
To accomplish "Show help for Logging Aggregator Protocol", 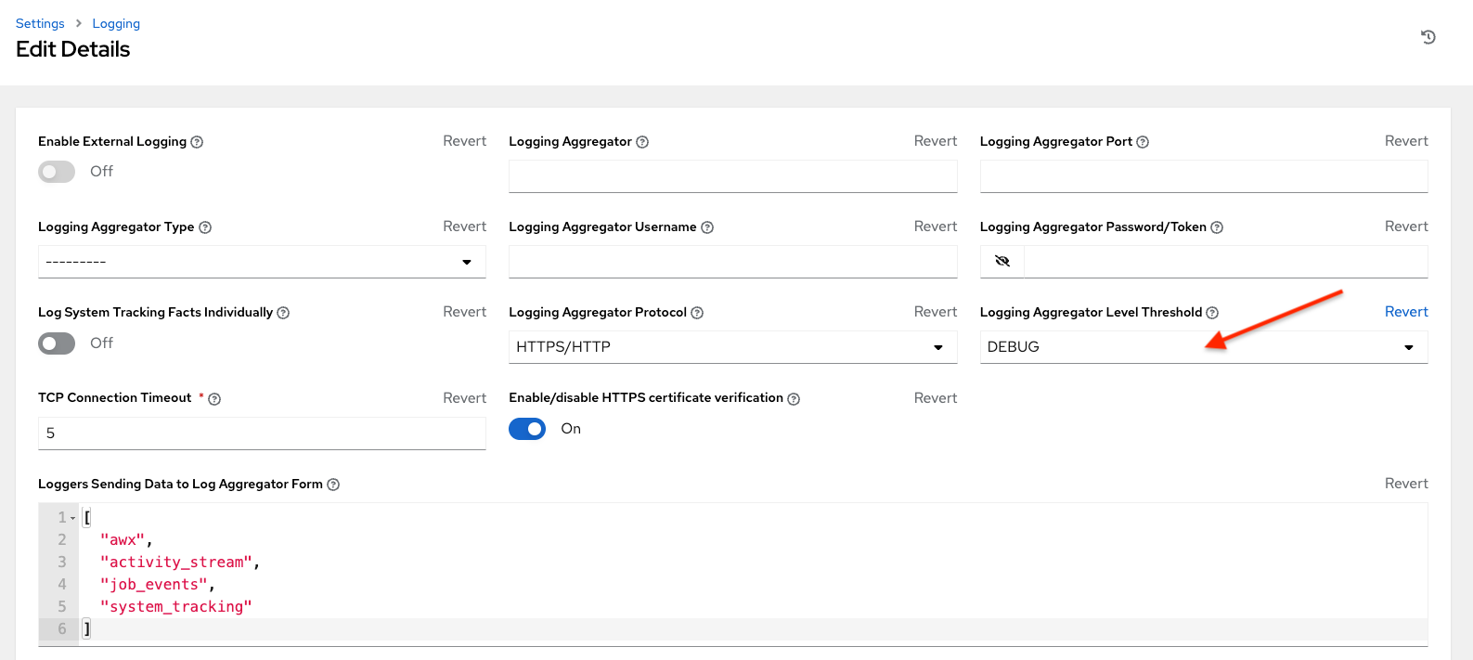I will click(697, 313).
